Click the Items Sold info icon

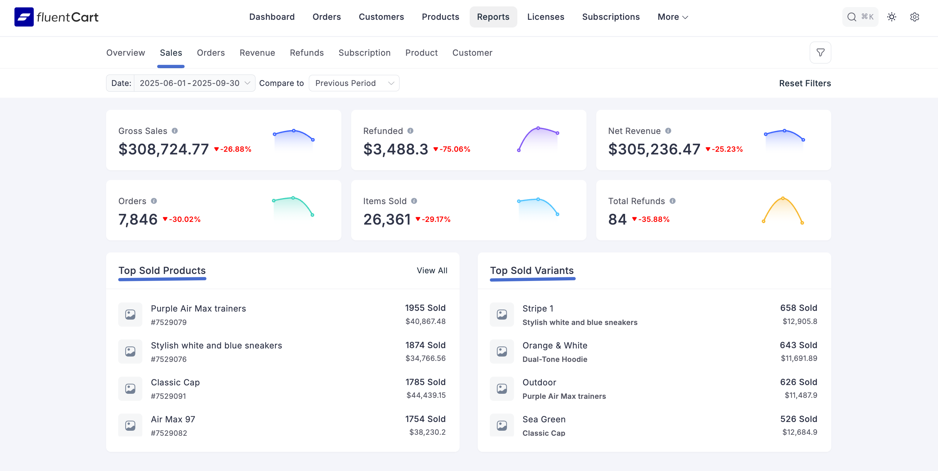coord(414,201)
